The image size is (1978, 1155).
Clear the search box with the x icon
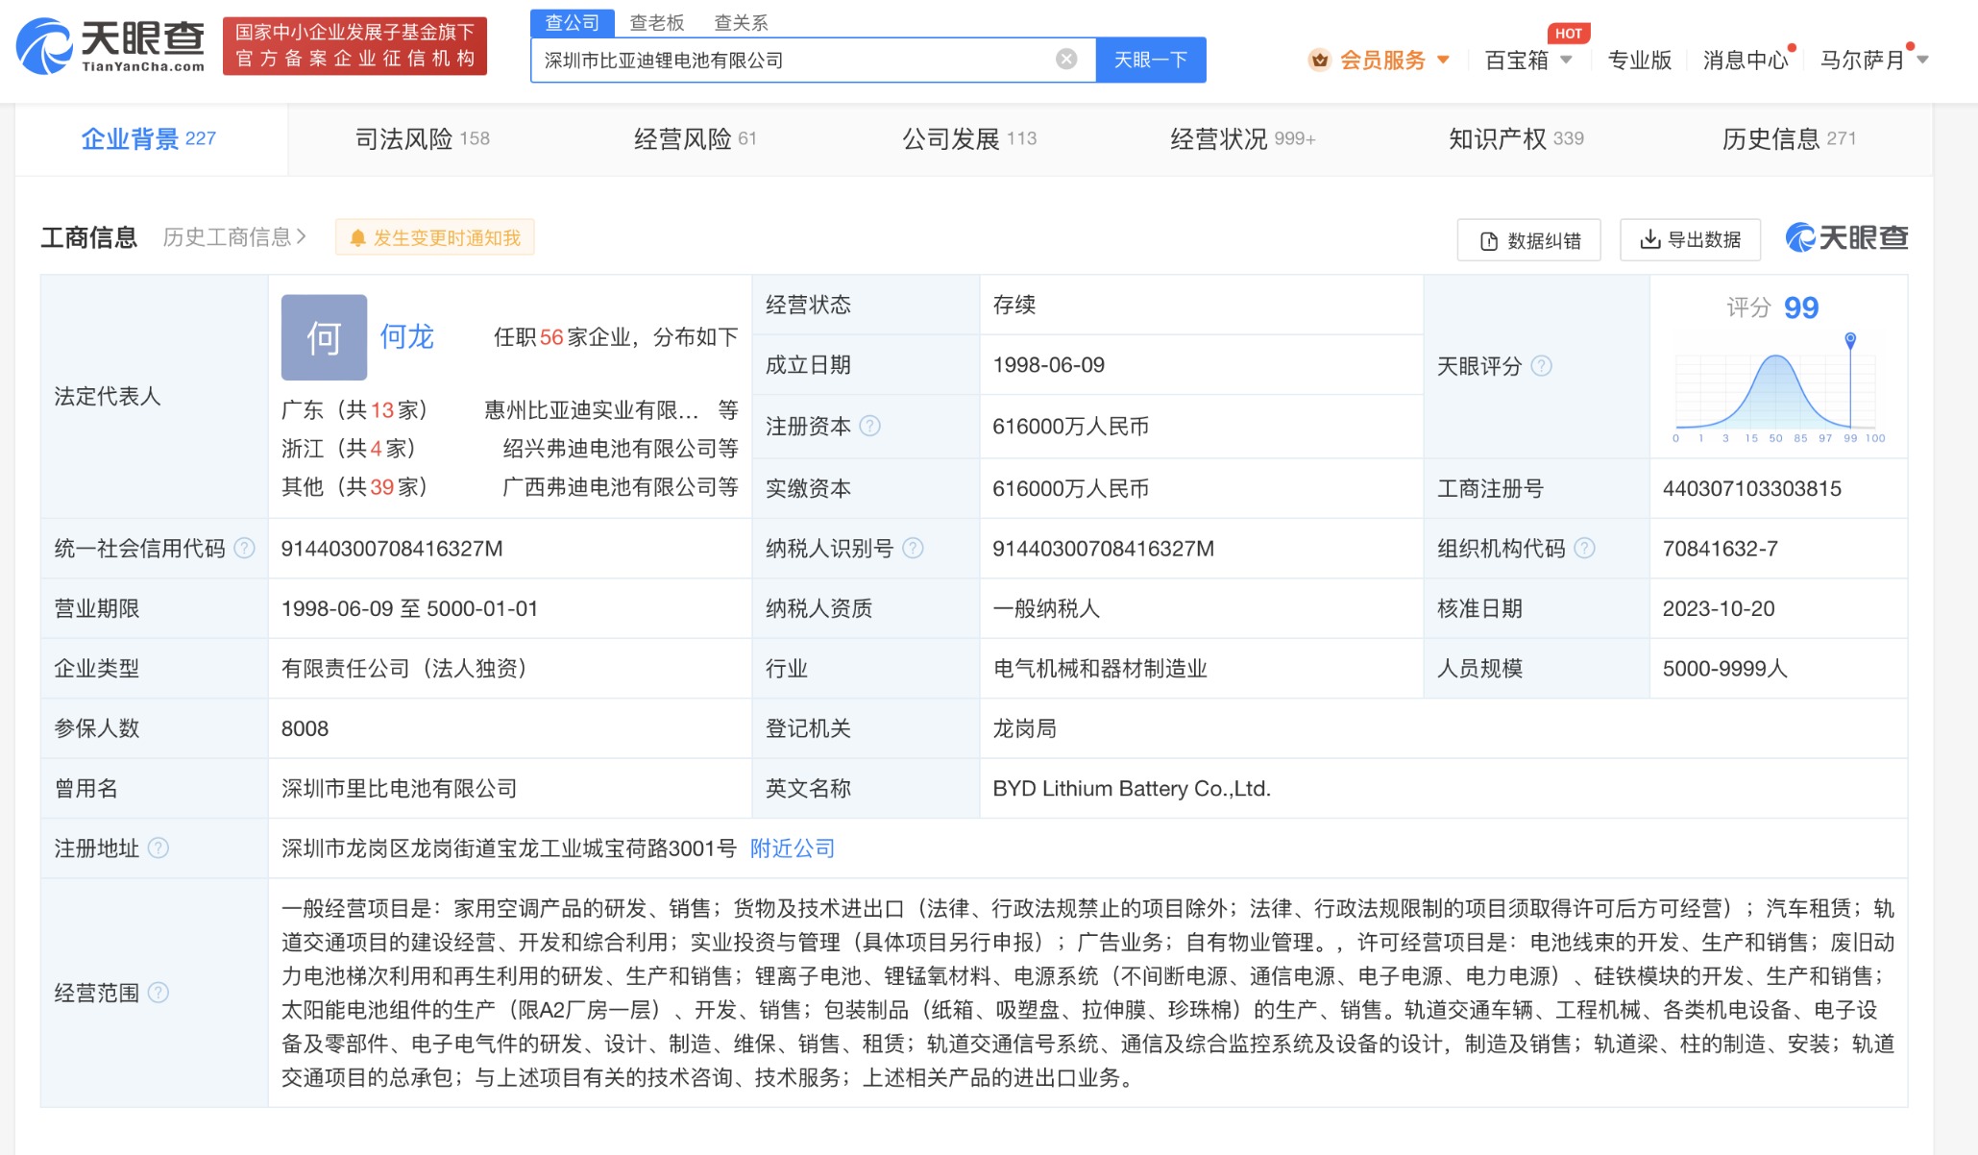click(x=1064, y=59)
